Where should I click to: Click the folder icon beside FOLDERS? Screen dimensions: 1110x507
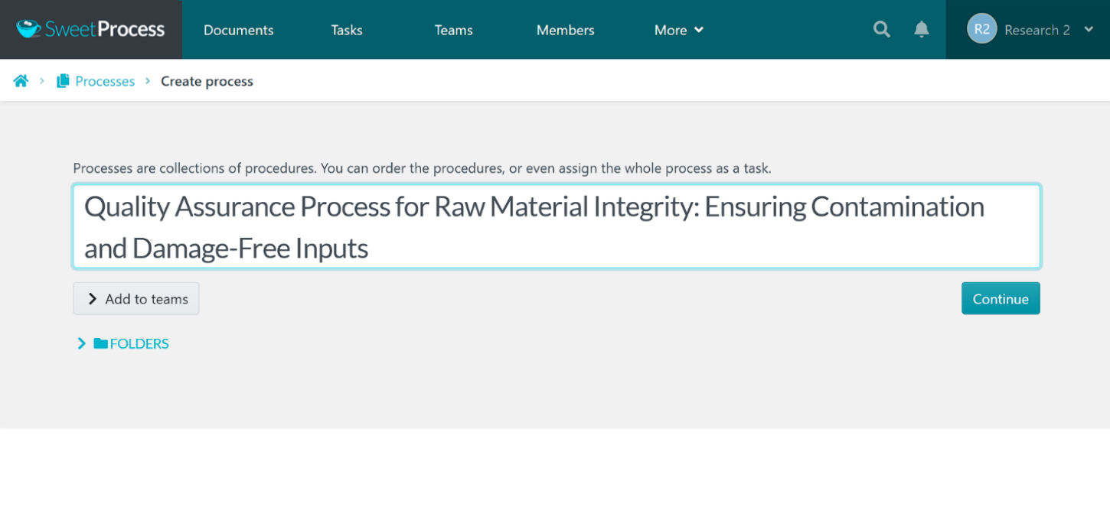pyautogui.click(x=100, y=343)
